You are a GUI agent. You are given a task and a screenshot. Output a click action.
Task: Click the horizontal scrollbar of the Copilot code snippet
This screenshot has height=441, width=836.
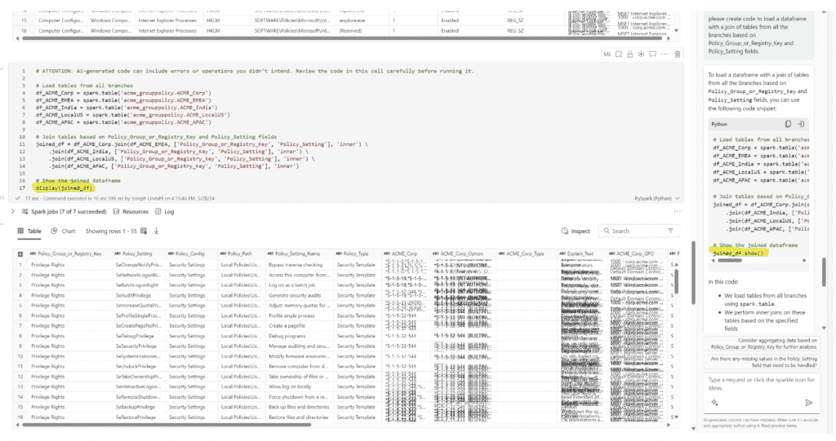(731, 261)
